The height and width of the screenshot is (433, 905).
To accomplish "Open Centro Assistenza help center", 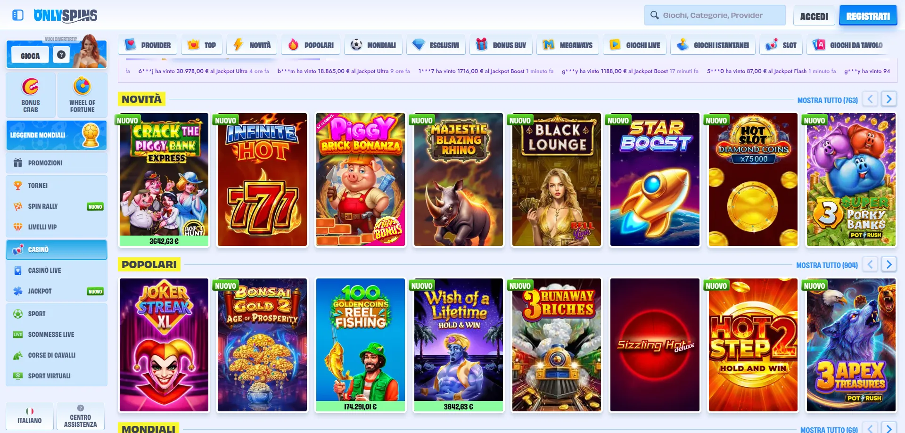I will (x=81, y=416).
